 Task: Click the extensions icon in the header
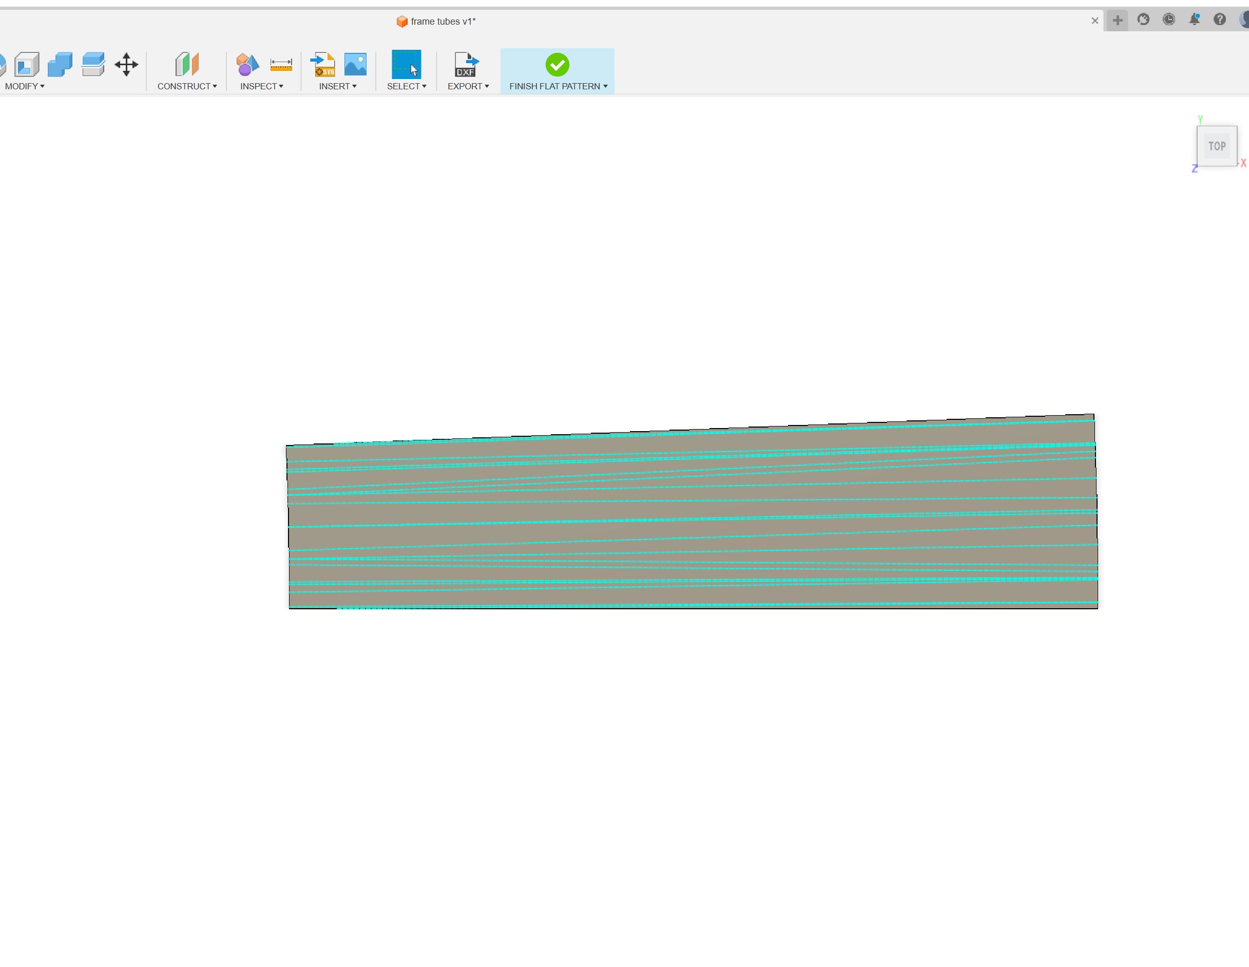pyautogui.click(x=1143, y=19)
